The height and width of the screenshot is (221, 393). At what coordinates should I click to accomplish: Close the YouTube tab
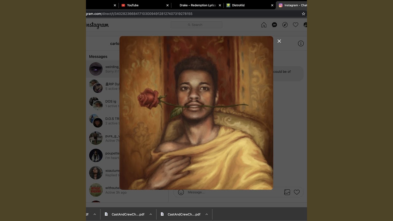pos(167,5)
